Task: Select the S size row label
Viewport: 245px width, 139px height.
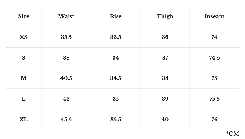Action: (x=24, y=58)
